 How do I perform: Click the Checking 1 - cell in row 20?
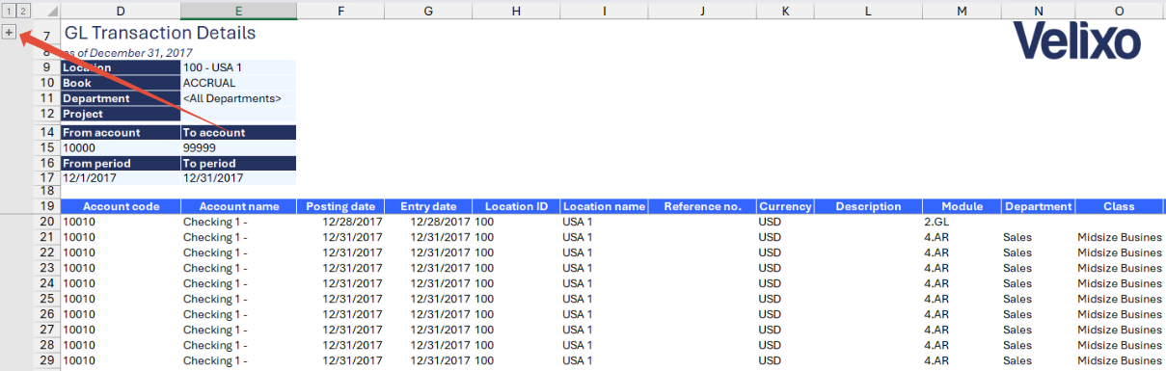238,222
